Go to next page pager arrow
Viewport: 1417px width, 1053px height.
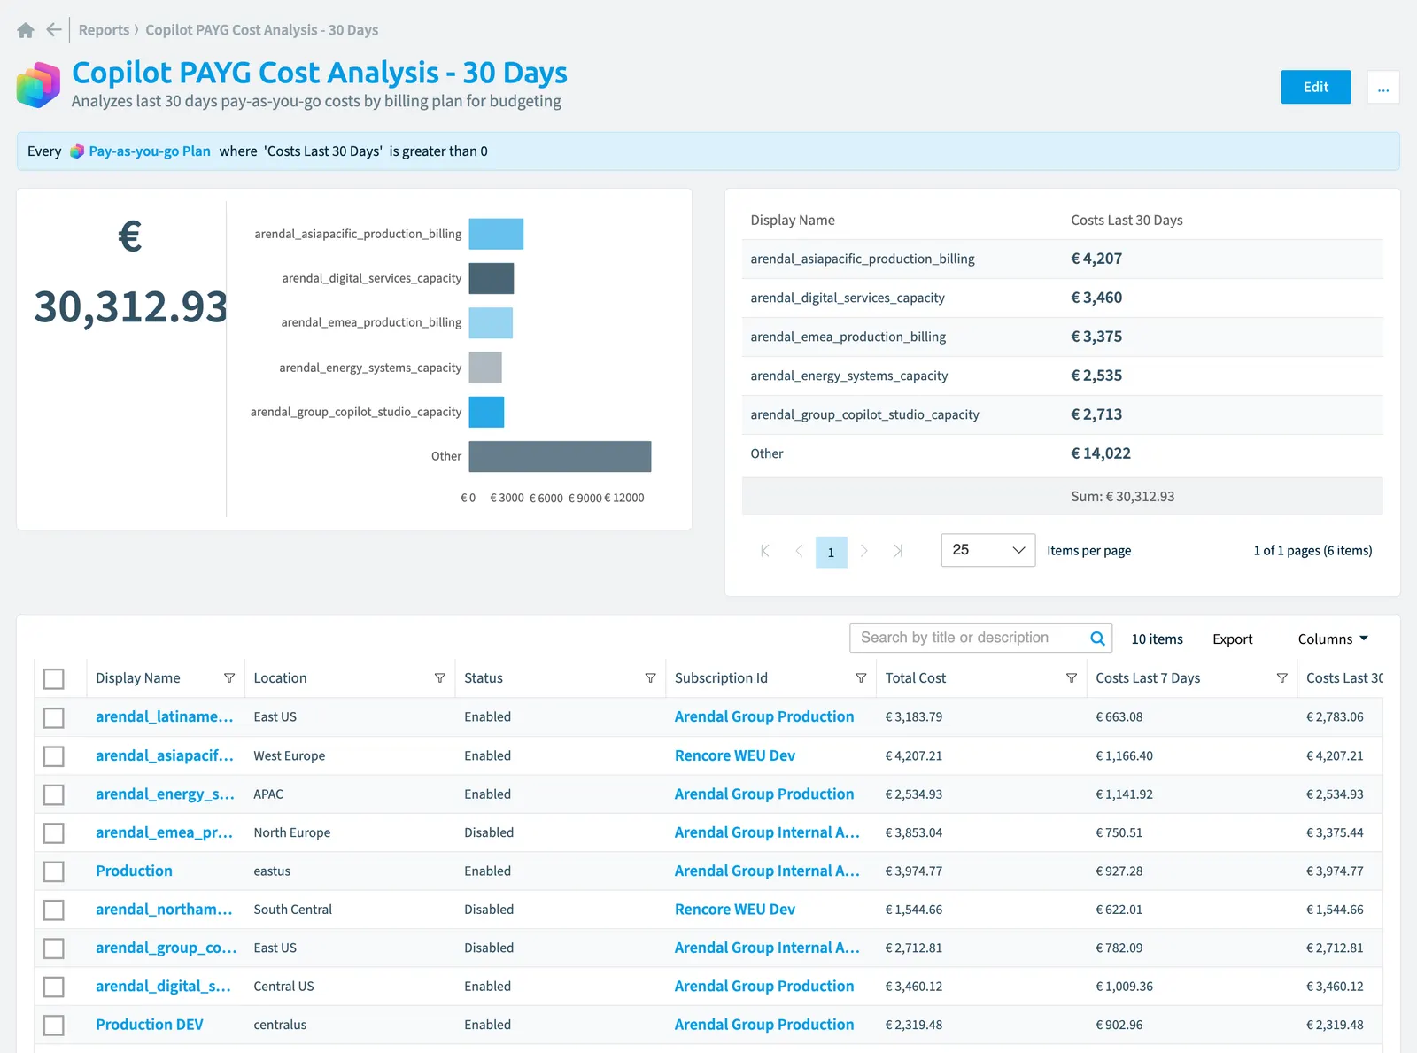[x=864, y=551]
